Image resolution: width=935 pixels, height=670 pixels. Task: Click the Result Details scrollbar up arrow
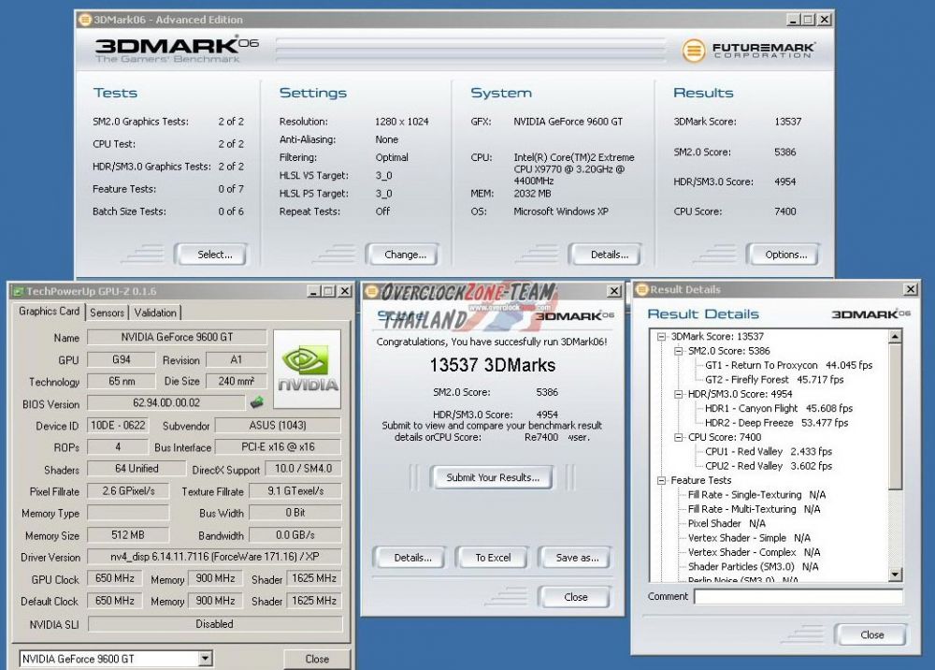pos(895,337)
